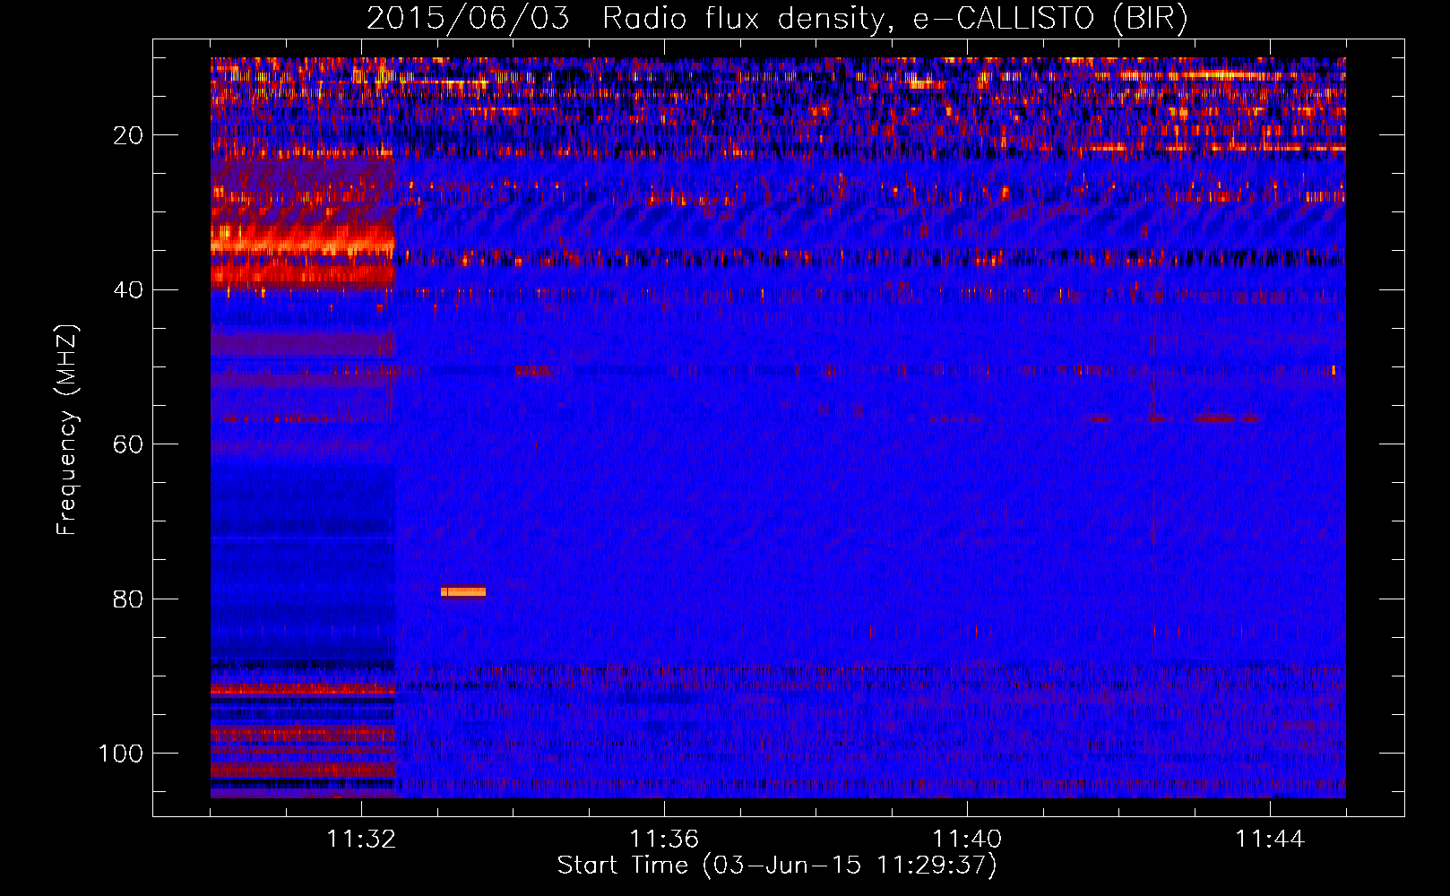Click the 20 MHz tick label

tap(128, 135)
